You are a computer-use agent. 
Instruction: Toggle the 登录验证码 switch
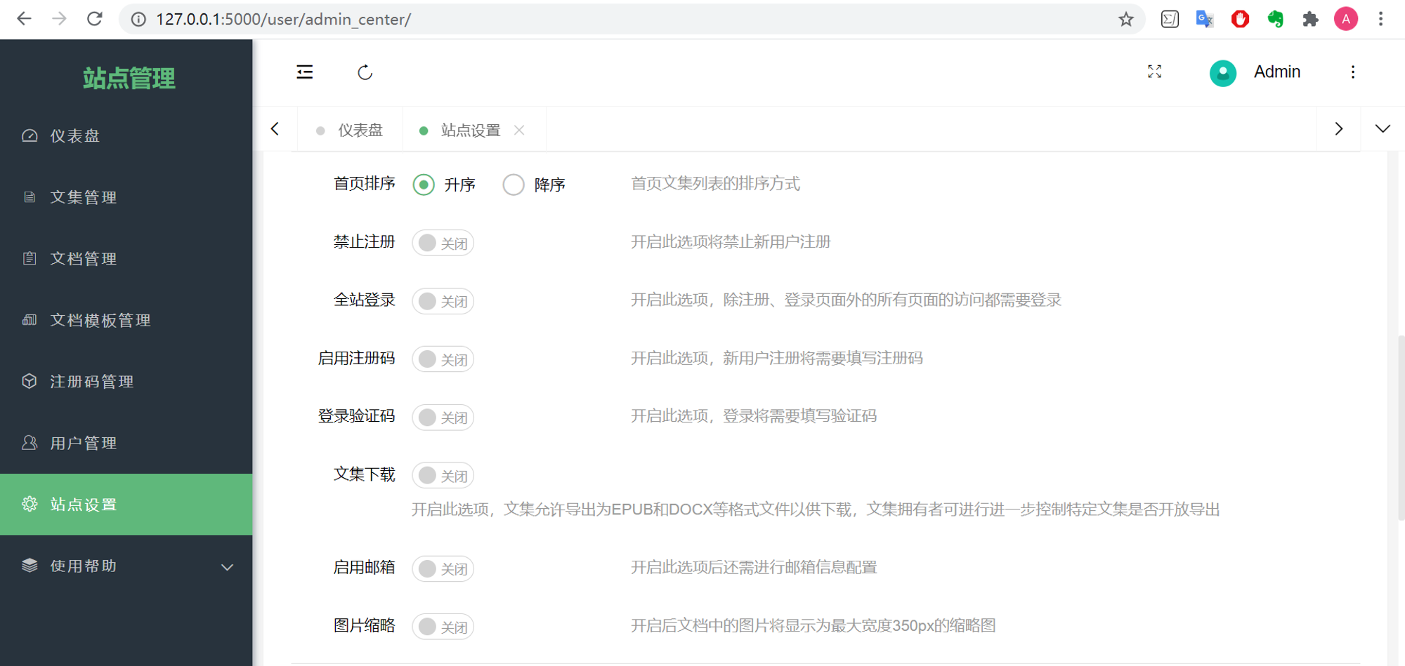[443, 418]
